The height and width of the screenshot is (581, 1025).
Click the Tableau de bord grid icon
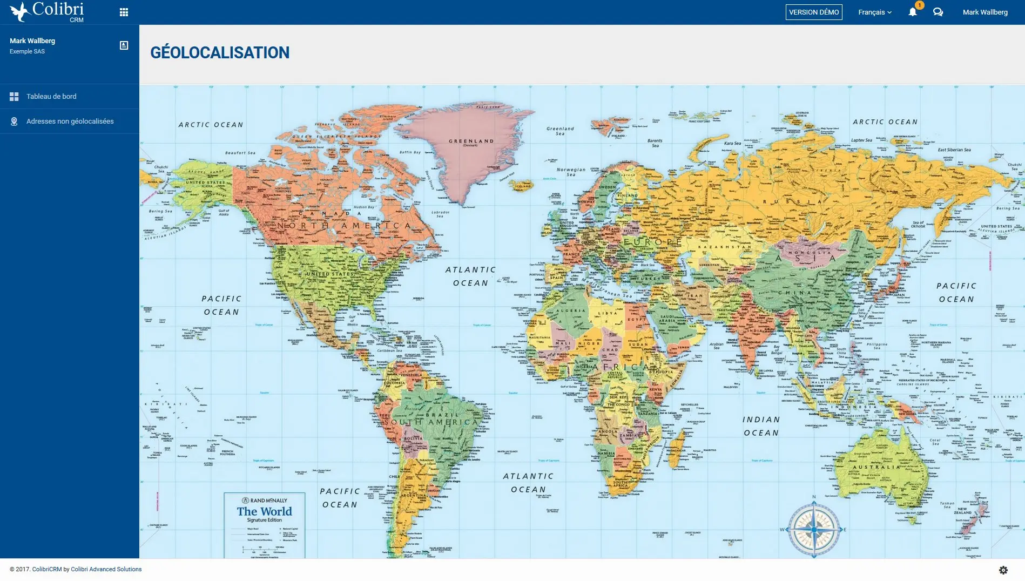click(x=14, y=97)
